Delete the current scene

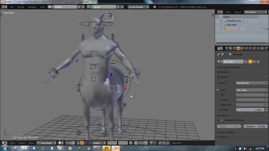tap(122, 7)
